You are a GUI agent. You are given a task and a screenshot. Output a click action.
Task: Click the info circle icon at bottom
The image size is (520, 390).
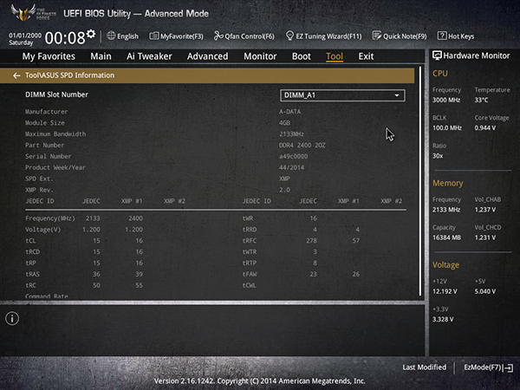[x=12, y=318]
